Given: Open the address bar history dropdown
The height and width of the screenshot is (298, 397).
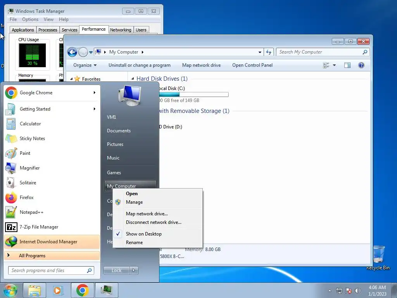Looking at the screenshot, I should pyautogui.click(x=260, y=52).
